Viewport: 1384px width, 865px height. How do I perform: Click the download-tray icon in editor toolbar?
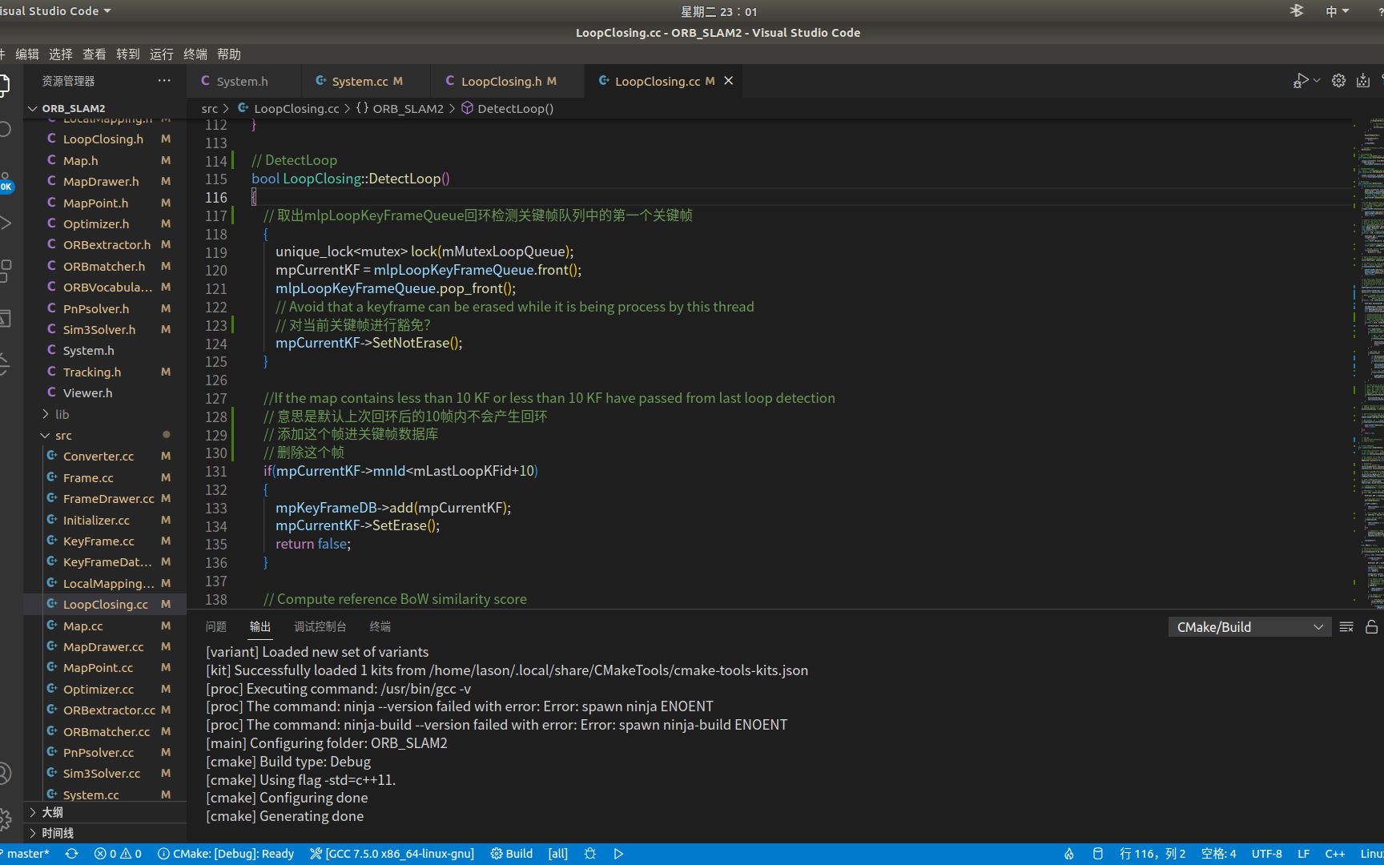click(x=1362, y=81)
